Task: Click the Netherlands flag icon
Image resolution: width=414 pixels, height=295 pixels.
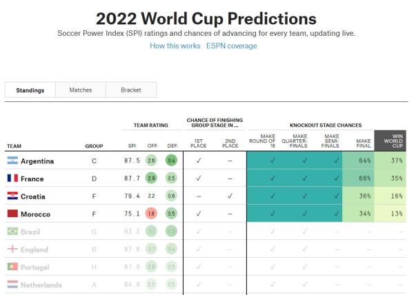Action: [x=12, y=284]
